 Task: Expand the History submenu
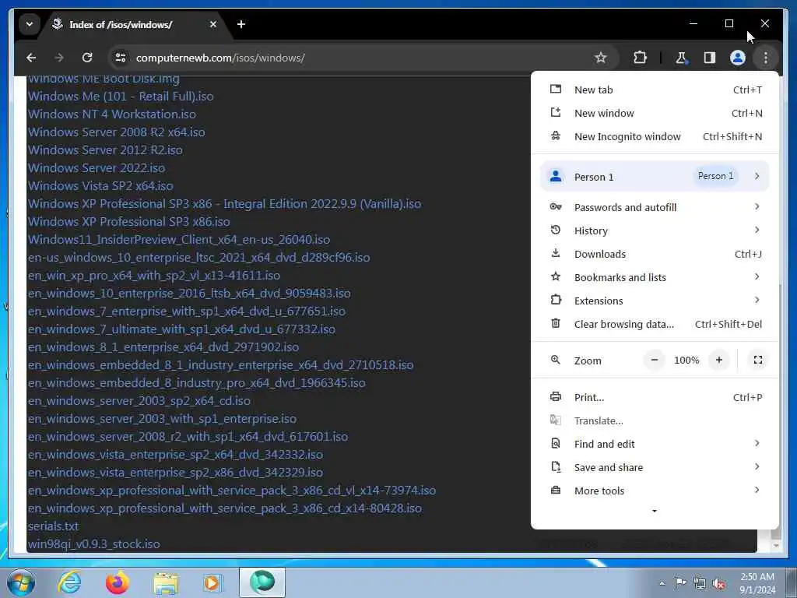(655, 230)
